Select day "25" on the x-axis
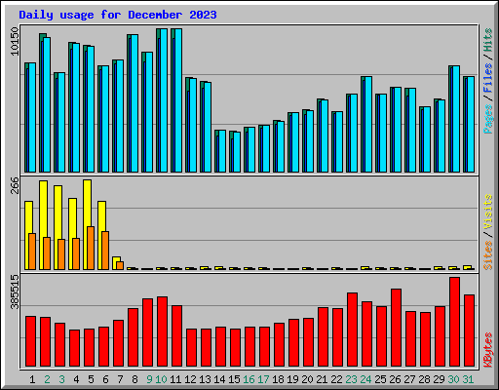The height and width of the screenshot is (390, 499). point(380,379)
